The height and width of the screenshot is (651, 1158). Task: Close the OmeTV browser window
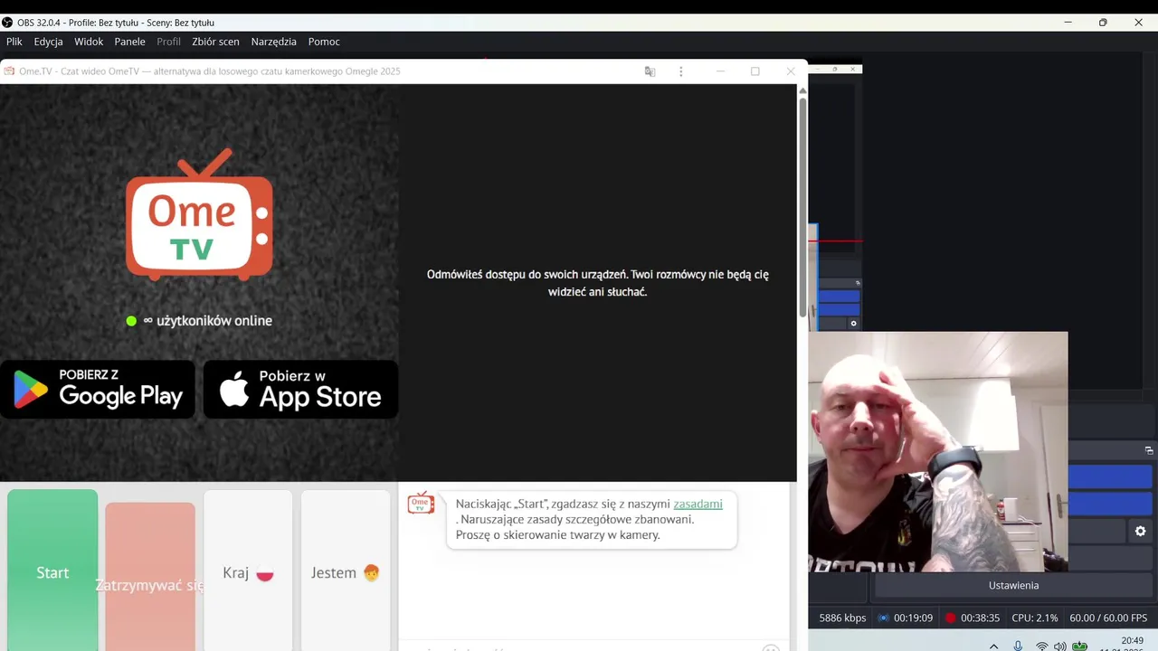point(791,71)
